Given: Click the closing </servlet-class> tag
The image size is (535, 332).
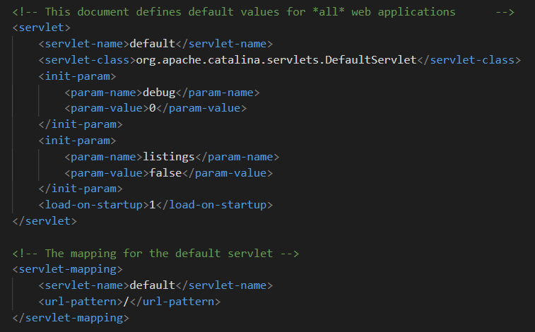Looking at the screenshot, I should click(469, 60).
